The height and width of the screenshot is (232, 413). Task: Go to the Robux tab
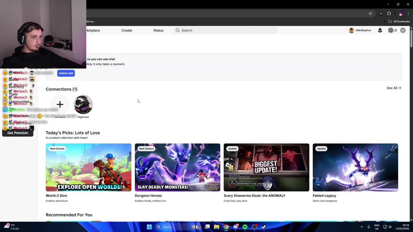click(158, 30)
